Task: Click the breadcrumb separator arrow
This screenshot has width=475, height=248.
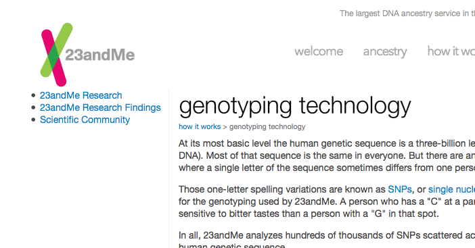Action: pyautogui.click(x=225, y=127)
